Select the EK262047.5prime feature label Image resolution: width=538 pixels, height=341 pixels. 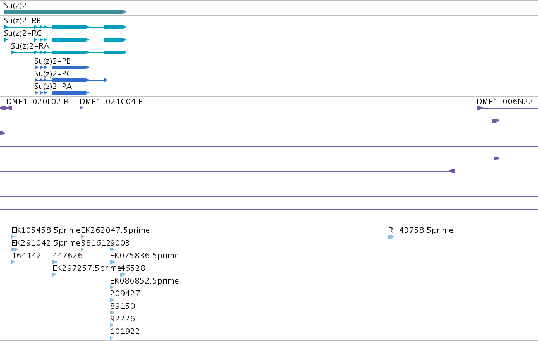(115, 230)
